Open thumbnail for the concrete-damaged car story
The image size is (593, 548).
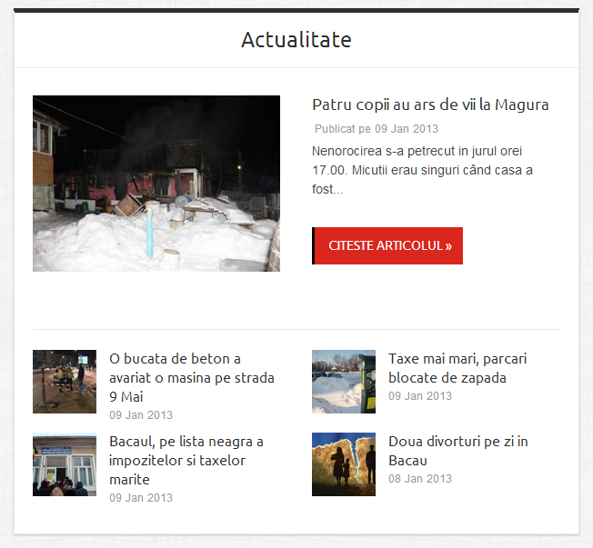[64, 382]
